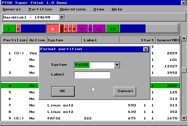Screen dimensions: 188x126
Task: Open the General menu
Action: point(12,9)
